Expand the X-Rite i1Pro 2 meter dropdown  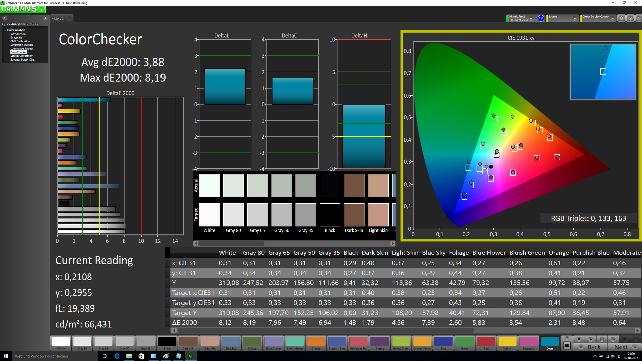pos(531,18)
